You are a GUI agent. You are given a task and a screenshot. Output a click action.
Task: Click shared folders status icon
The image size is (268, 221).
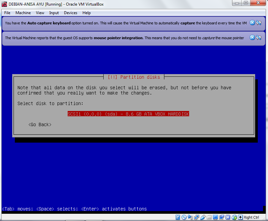(209, 217)
